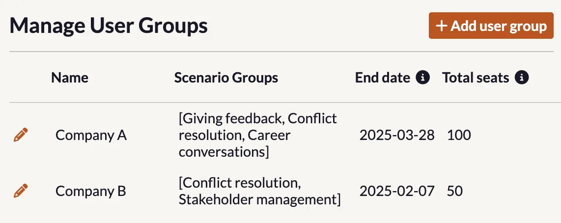Viewport: 561px width, 223px height.
Task: Select the 2025-02-07 end date cell
Action: pos(397,191)
